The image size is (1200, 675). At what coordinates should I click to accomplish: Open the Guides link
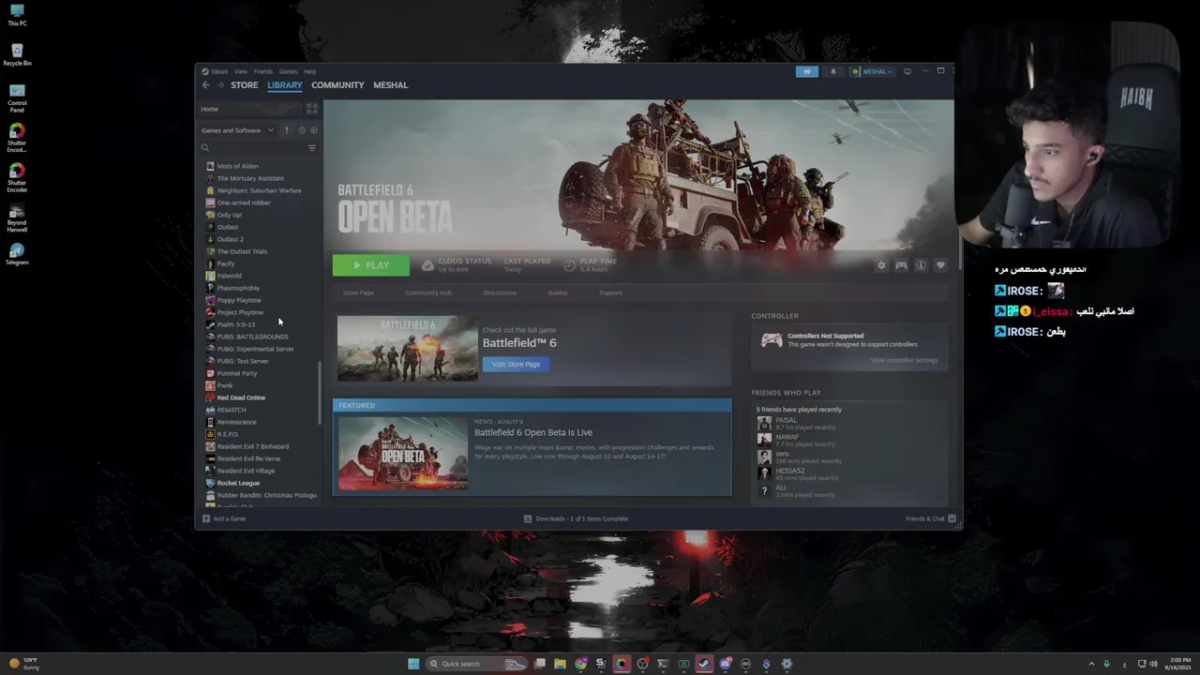click(558, 292)
